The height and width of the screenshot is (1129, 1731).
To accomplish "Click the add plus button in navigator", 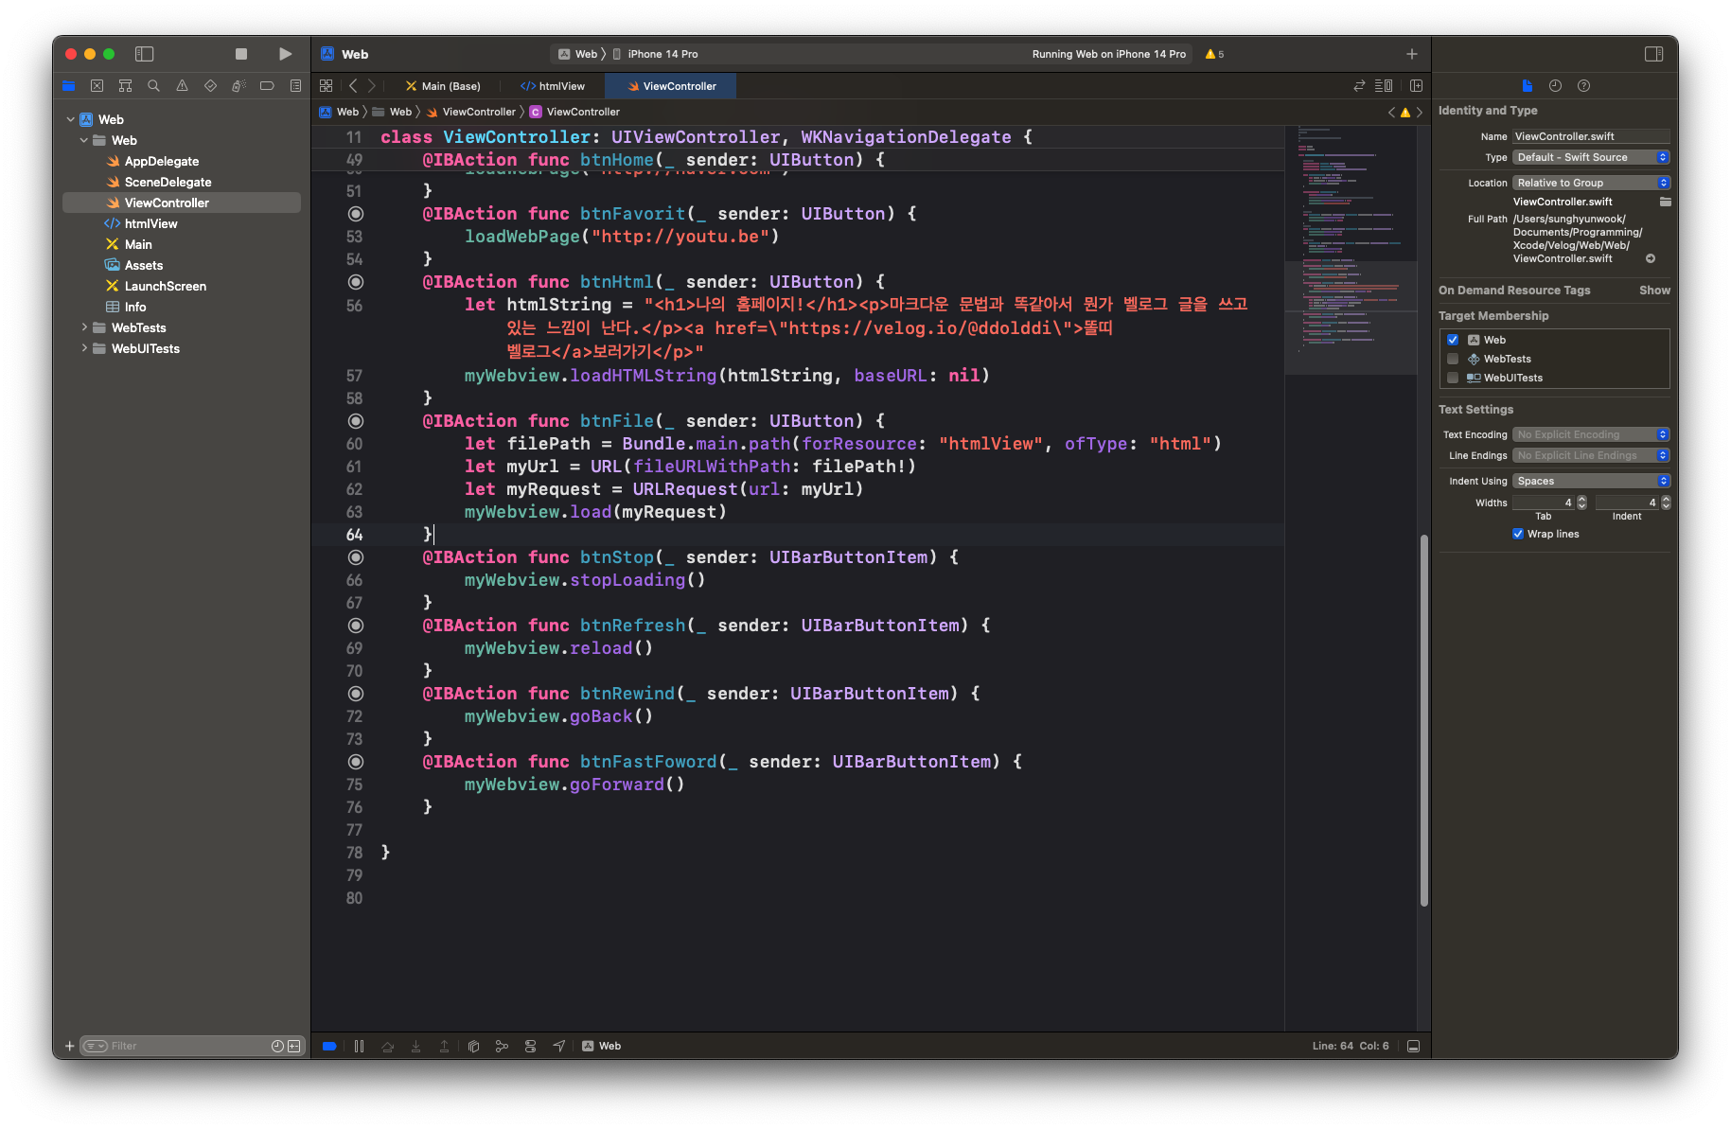I will tap(69, 1046).
